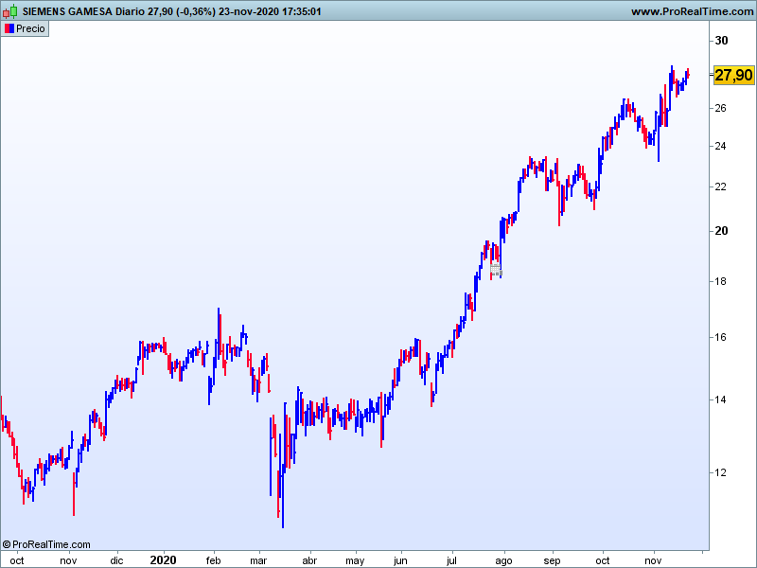Click the calendar event icon on the chart
The width and height of the screenshot is (757, 568).
[495, 270]
